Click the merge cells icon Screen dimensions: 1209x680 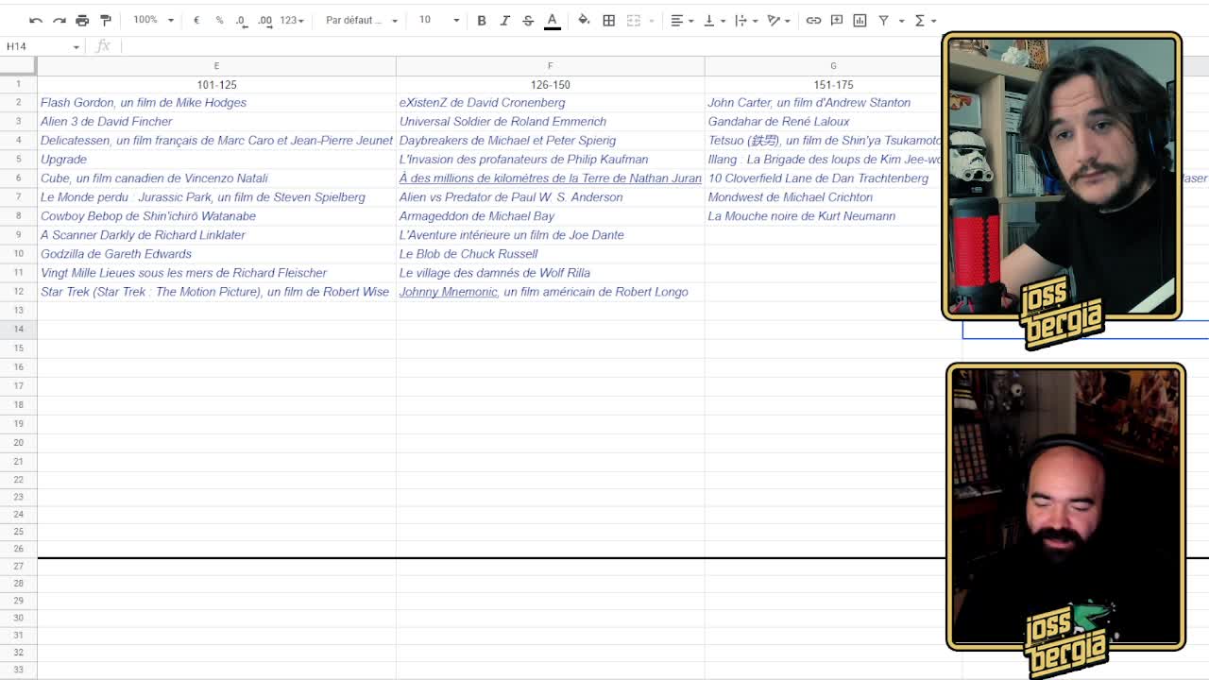tap(634, 20)
